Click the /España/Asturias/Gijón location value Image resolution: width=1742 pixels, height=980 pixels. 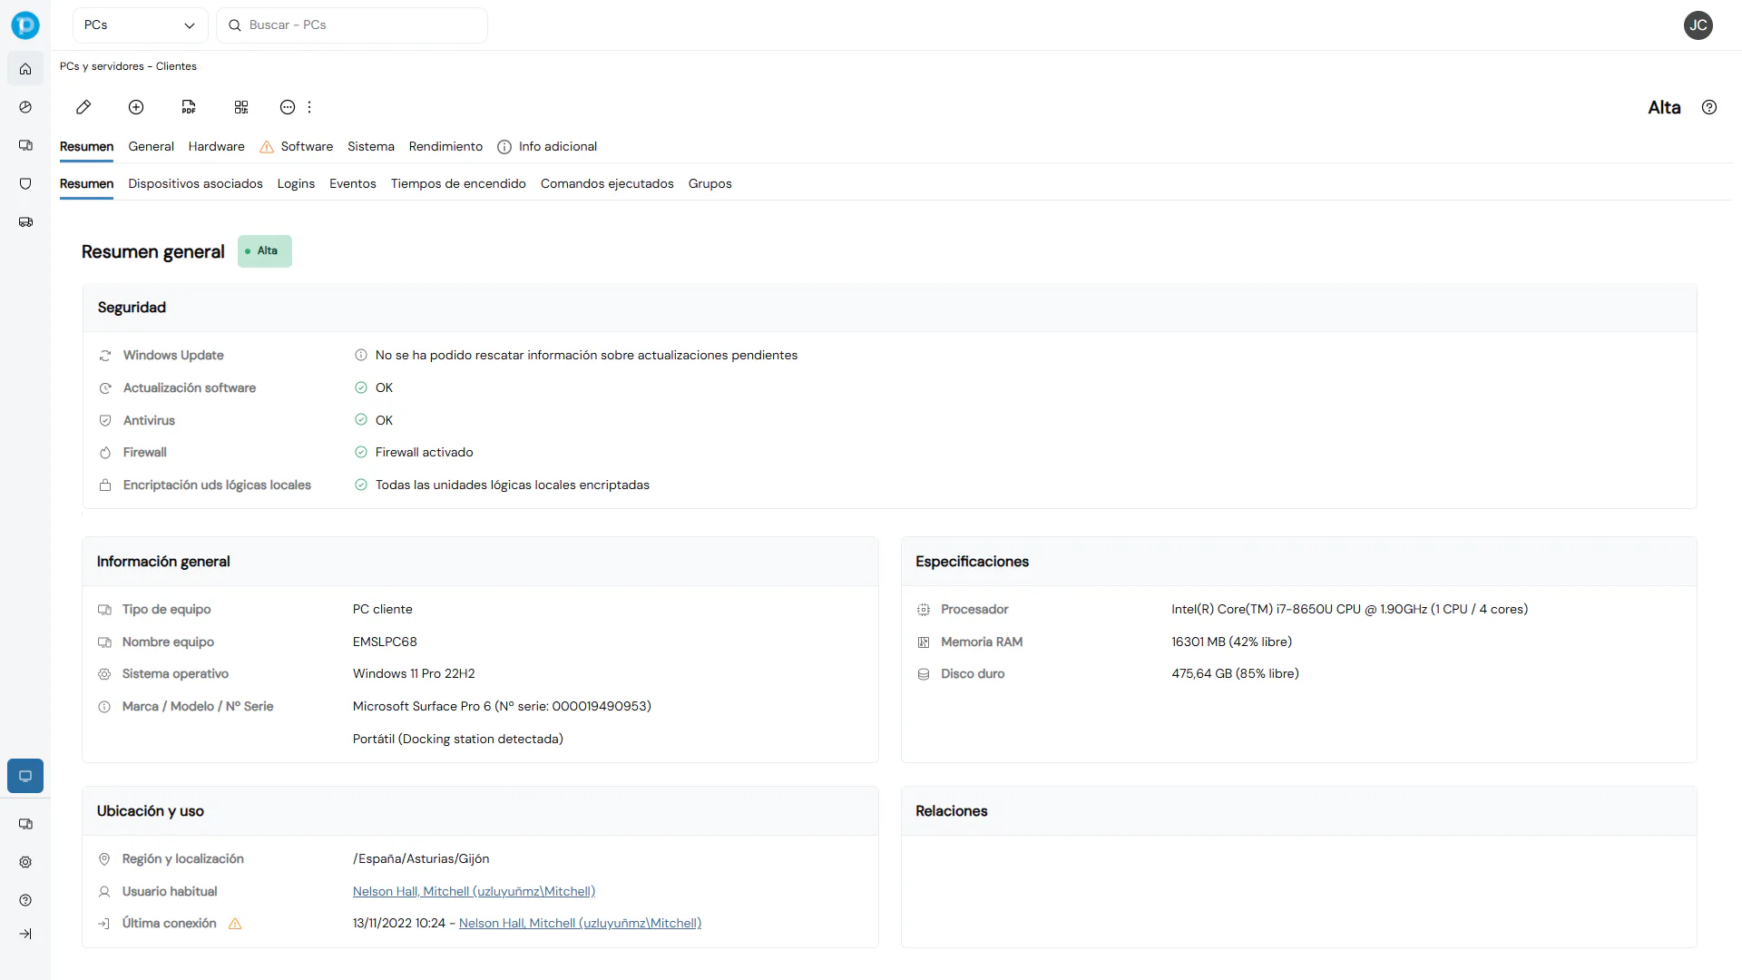[421, 859]
